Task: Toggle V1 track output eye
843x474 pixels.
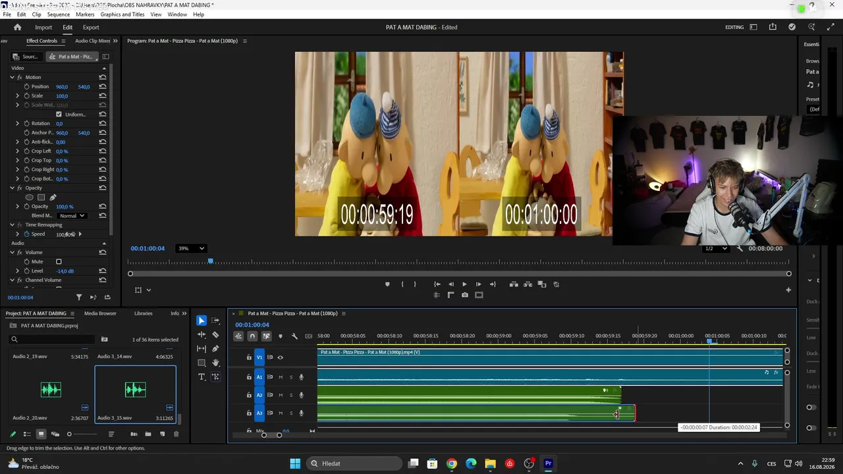Action: tap(280, 357)
